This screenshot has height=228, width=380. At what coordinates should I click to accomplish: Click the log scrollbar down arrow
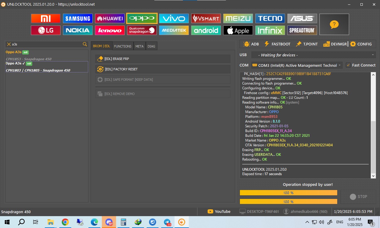[x=373, y=176]
